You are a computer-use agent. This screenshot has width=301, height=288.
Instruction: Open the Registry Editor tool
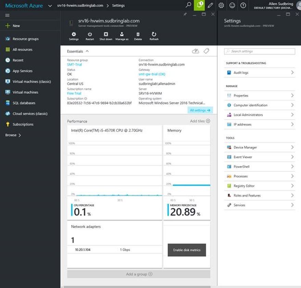point(260,186)
